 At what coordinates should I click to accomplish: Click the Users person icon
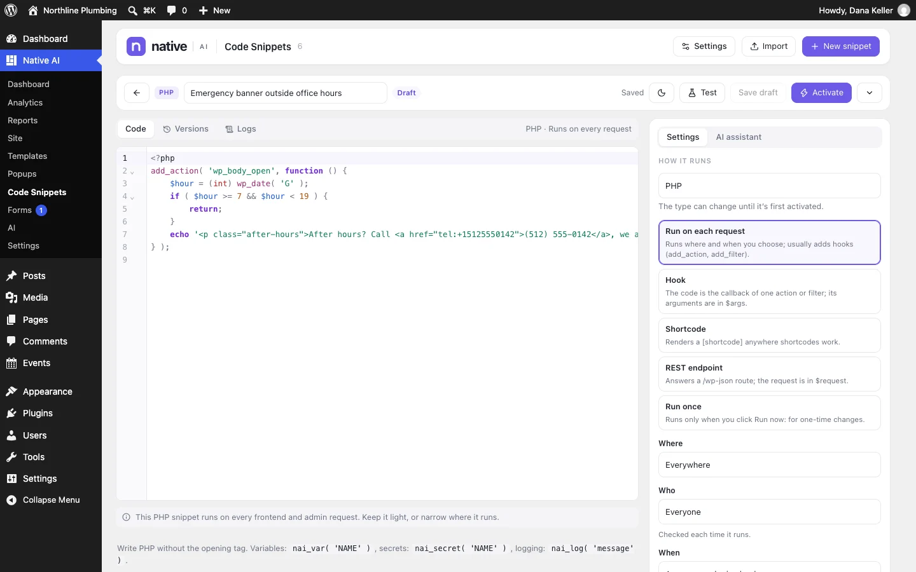11,435
